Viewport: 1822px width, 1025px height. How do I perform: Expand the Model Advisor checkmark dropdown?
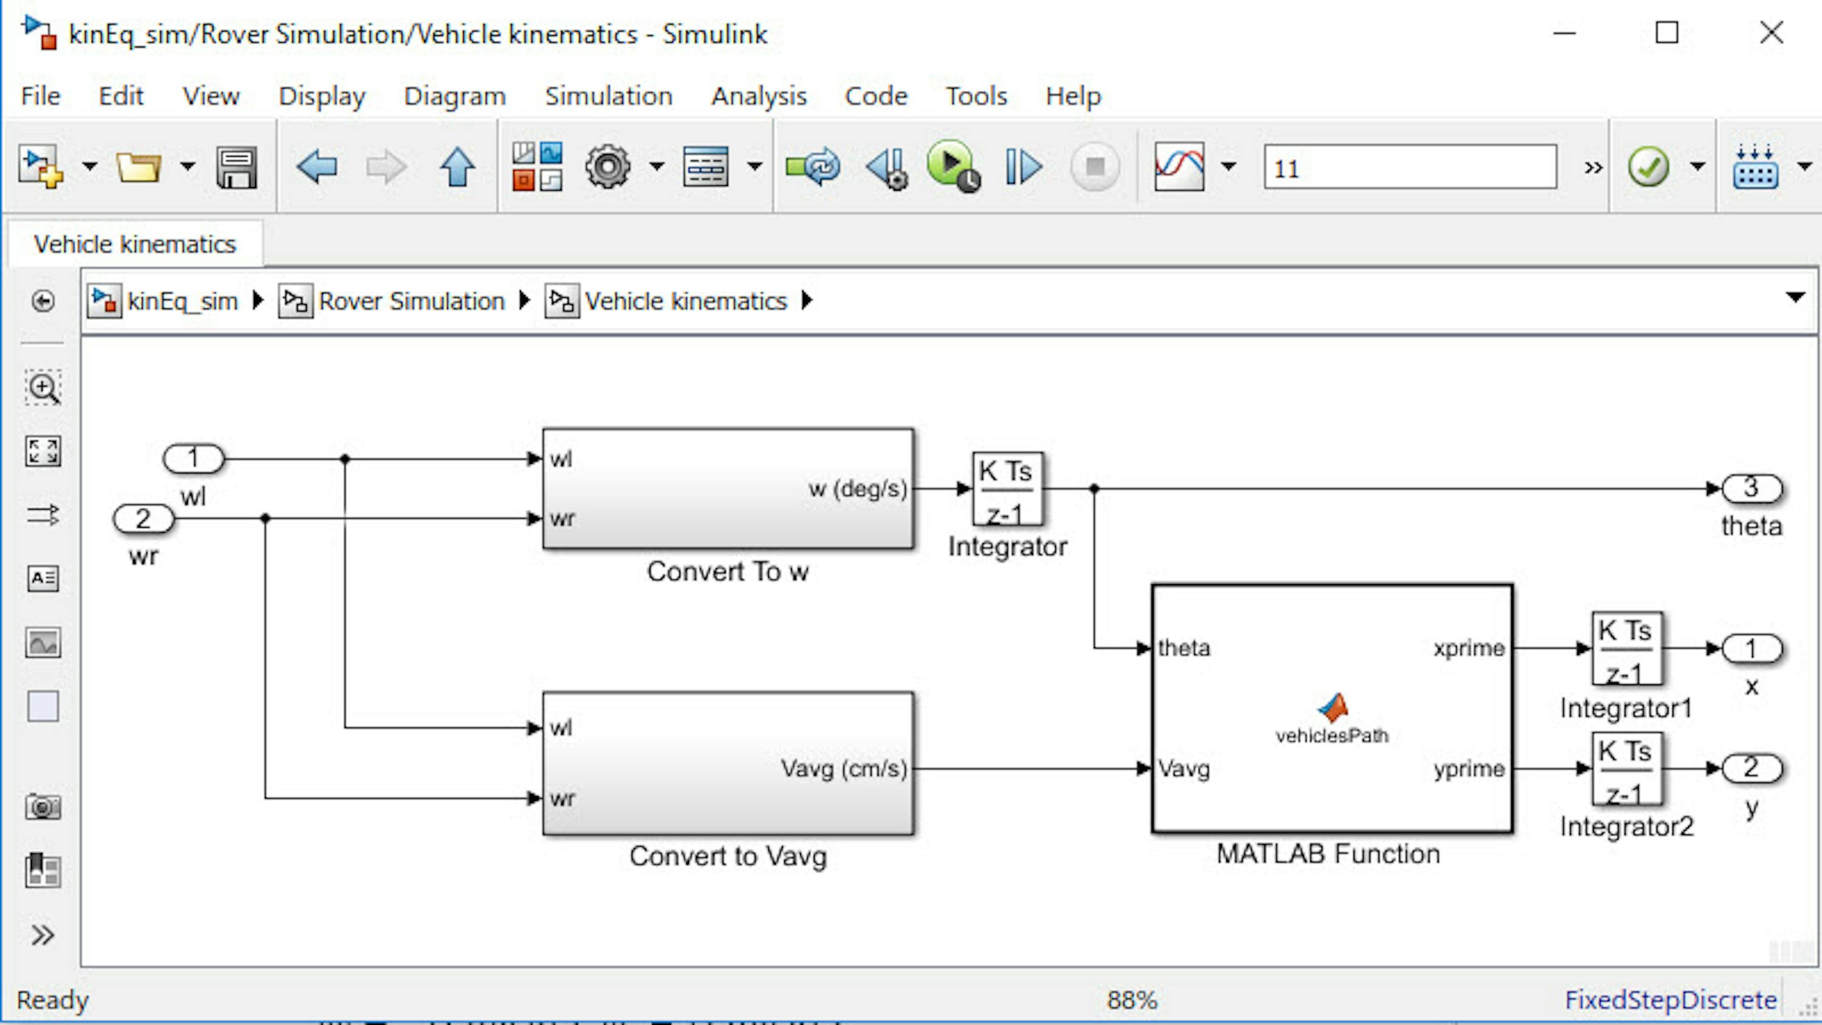[1697, 167]
